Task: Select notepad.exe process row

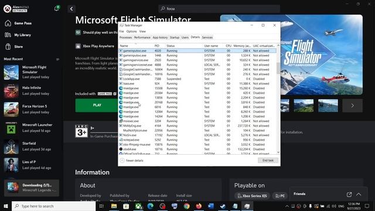Action: click(x=197, y=139)
